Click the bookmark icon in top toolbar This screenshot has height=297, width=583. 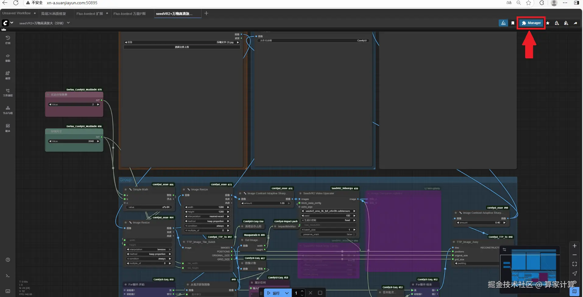[x=513, y=23]
